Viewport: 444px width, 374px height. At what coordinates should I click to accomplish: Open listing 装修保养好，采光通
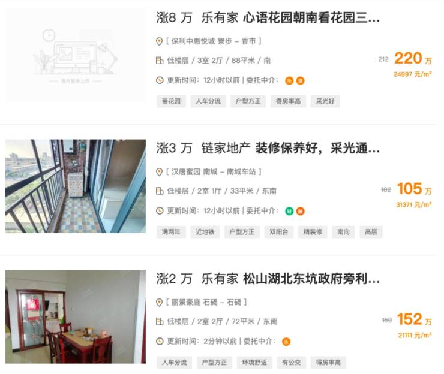[x=317, y=148]
